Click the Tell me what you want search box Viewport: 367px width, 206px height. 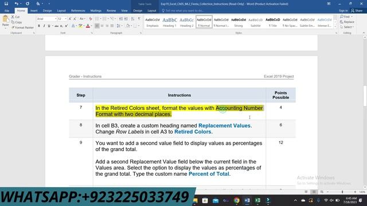click(x=182, y=11)
